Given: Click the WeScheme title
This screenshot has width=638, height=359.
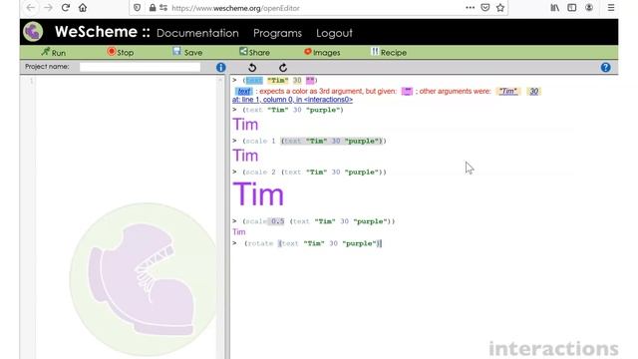Looking at the screenshot, I should coord(102,32).
